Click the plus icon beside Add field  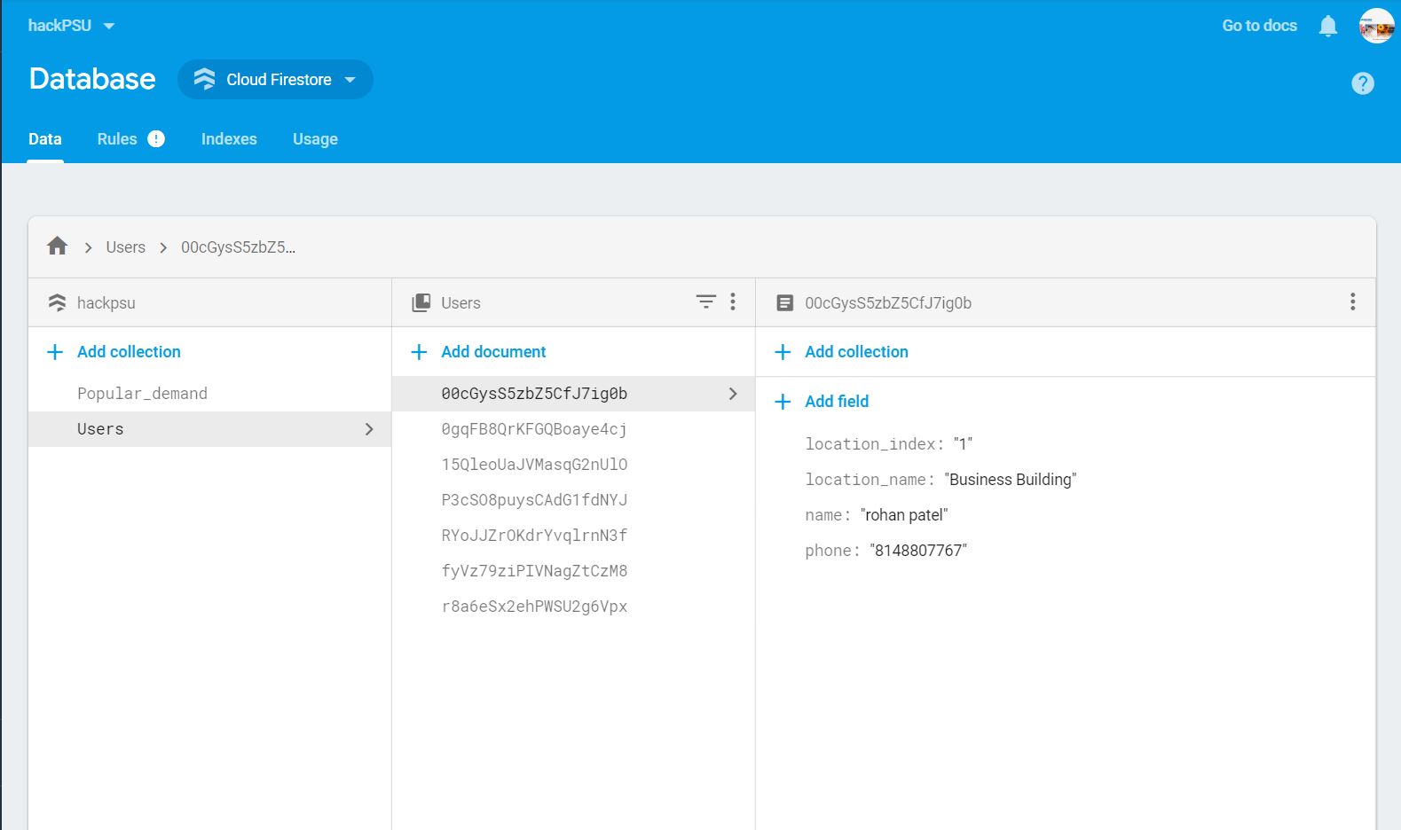pos(783,402)
